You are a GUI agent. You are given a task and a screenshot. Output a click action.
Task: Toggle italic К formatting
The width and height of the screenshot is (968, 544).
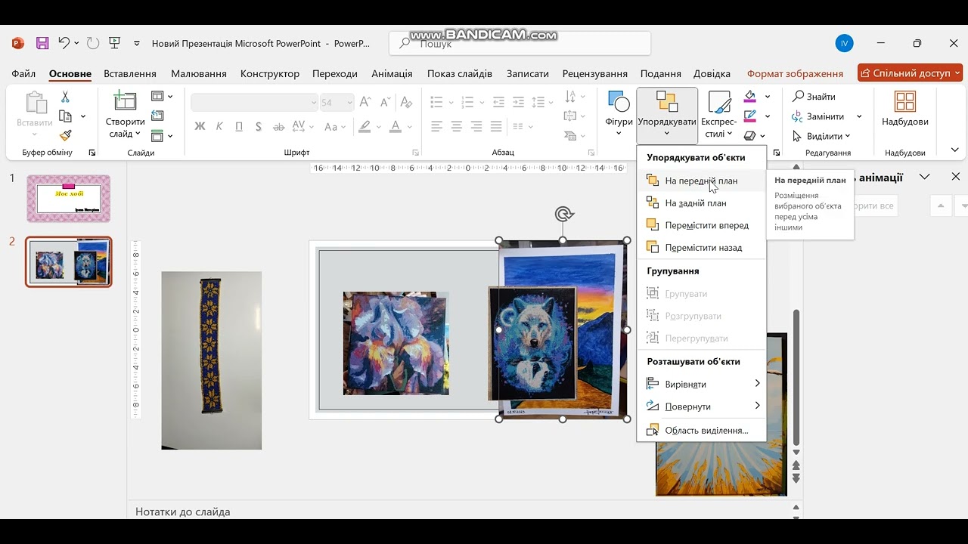(219, 126)
